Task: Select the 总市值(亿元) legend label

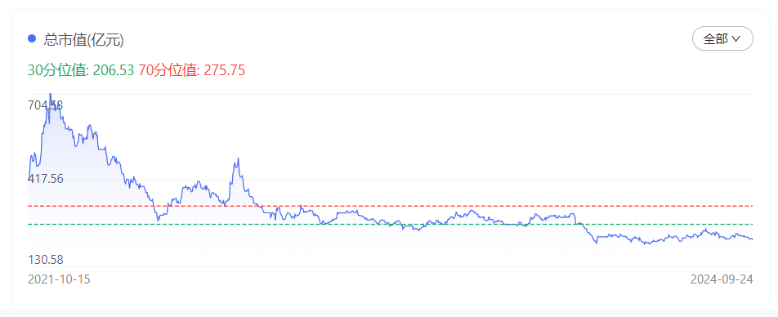Action: click(83, 40)
